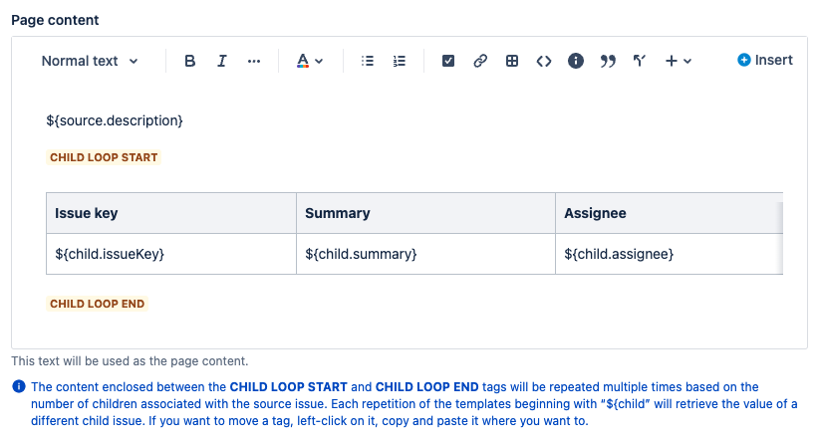Click the decision icon in toolbar
The width and height of the screenshot is (821, 441).
click(x=640, y=61)
